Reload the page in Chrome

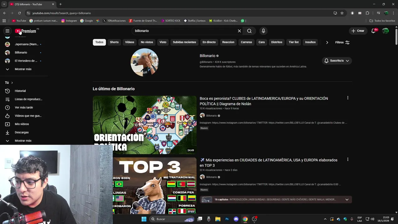[19, 13]
